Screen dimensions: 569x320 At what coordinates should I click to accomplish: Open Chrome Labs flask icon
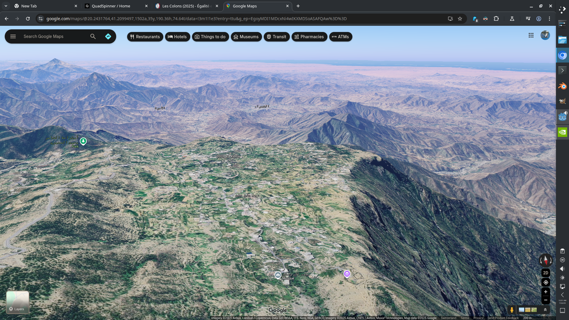(x=512, y=19)
